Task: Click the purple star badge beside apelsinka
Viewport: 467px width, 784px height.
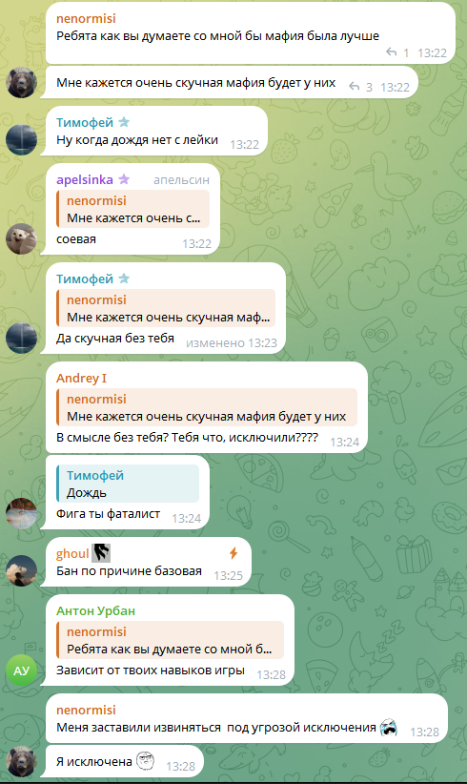Action: tap(124, 179)
